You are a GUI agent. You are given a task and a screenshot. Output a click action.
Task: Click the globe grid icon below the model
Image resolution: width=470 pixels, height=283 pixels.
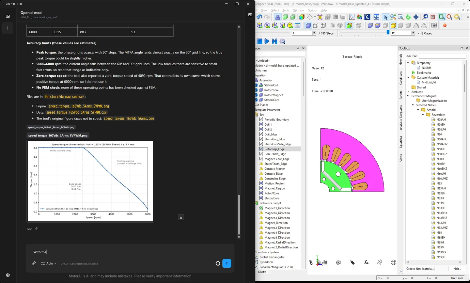[x=394, y=262]
